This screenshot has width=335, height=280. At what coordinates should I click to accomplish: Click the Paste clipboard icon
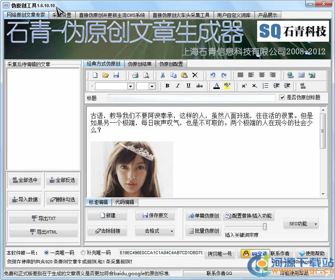click(x=184, y=75)
